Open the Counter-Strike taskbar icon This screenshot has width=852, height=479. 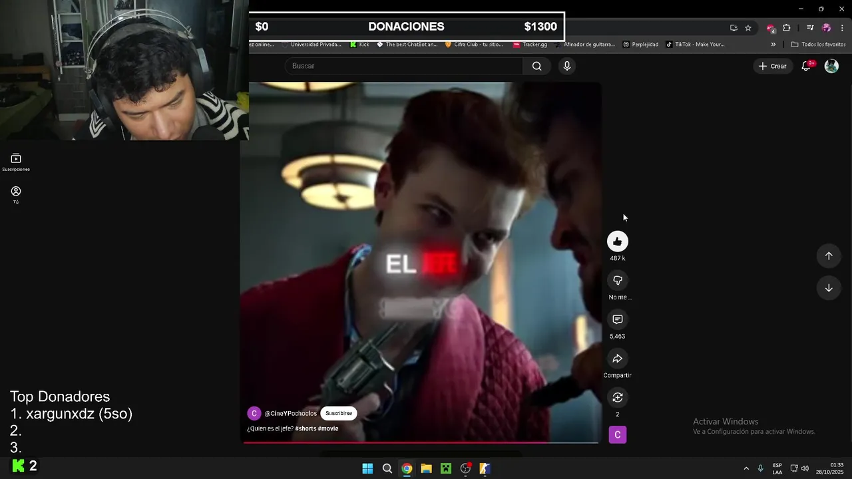tap(485, 468)
